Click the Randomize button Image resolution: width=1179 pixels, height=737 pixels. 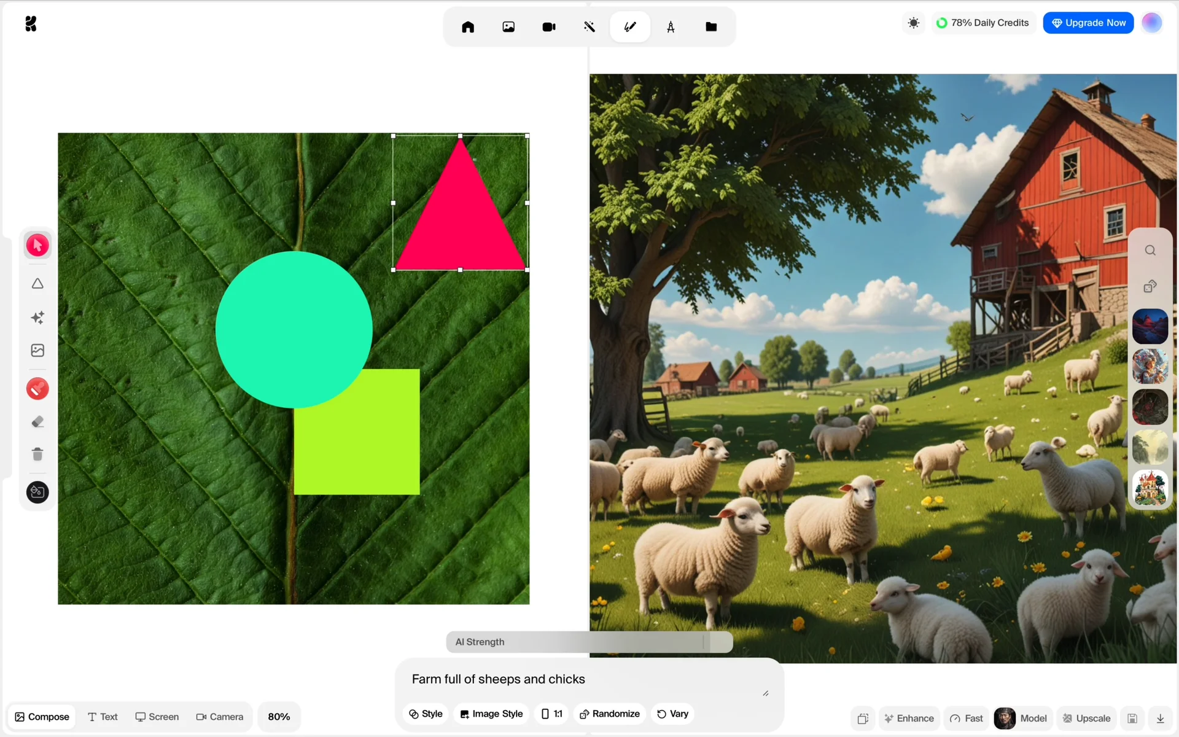[x=610, y=714]
